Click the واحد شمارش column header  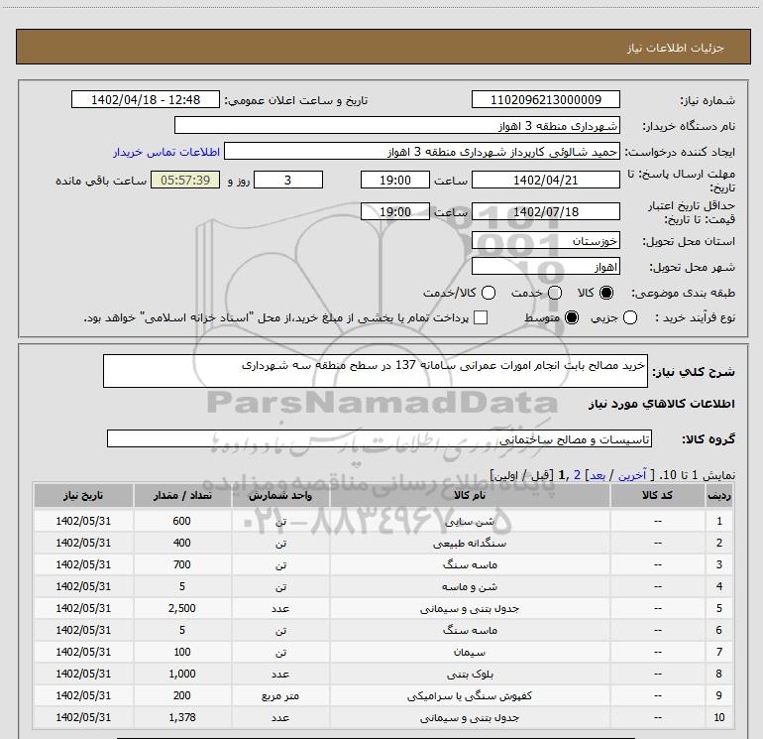coord(280,495)
